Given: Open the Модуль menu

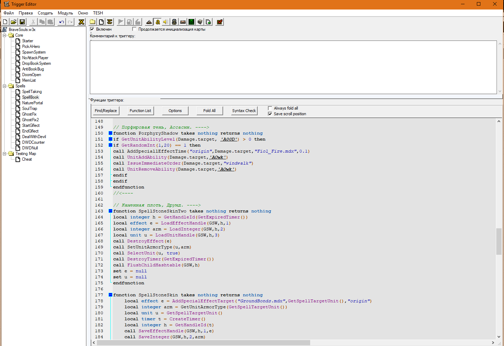Looking at the screenshot, I should (65, 13).
